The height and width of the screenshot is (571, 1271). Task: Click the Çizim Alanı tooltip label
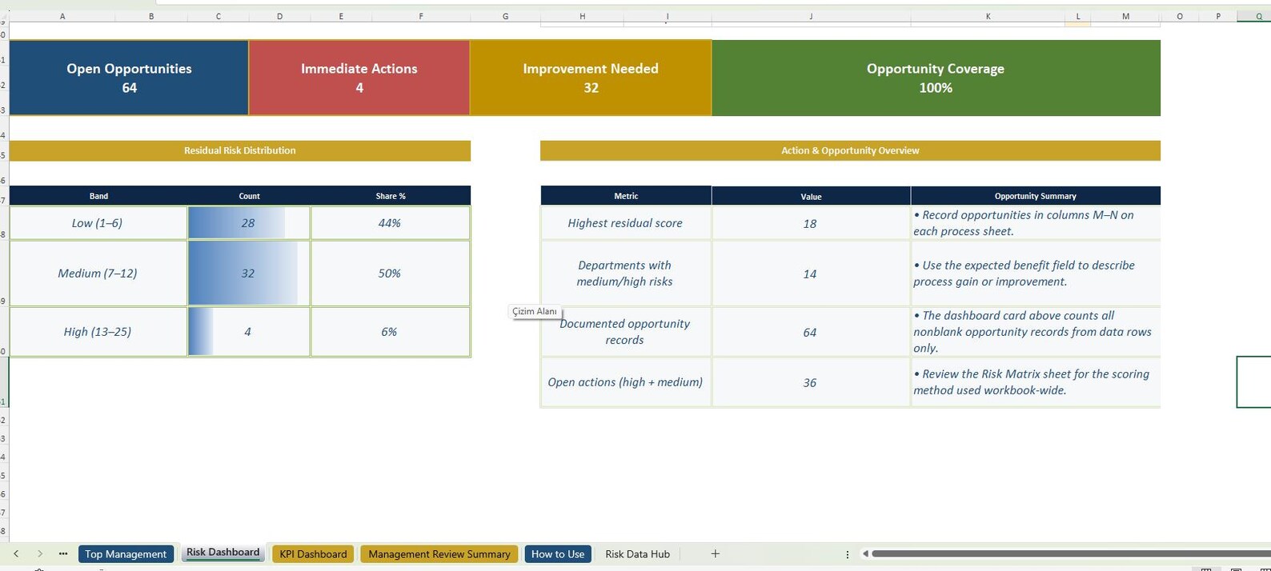coord(535,312)
